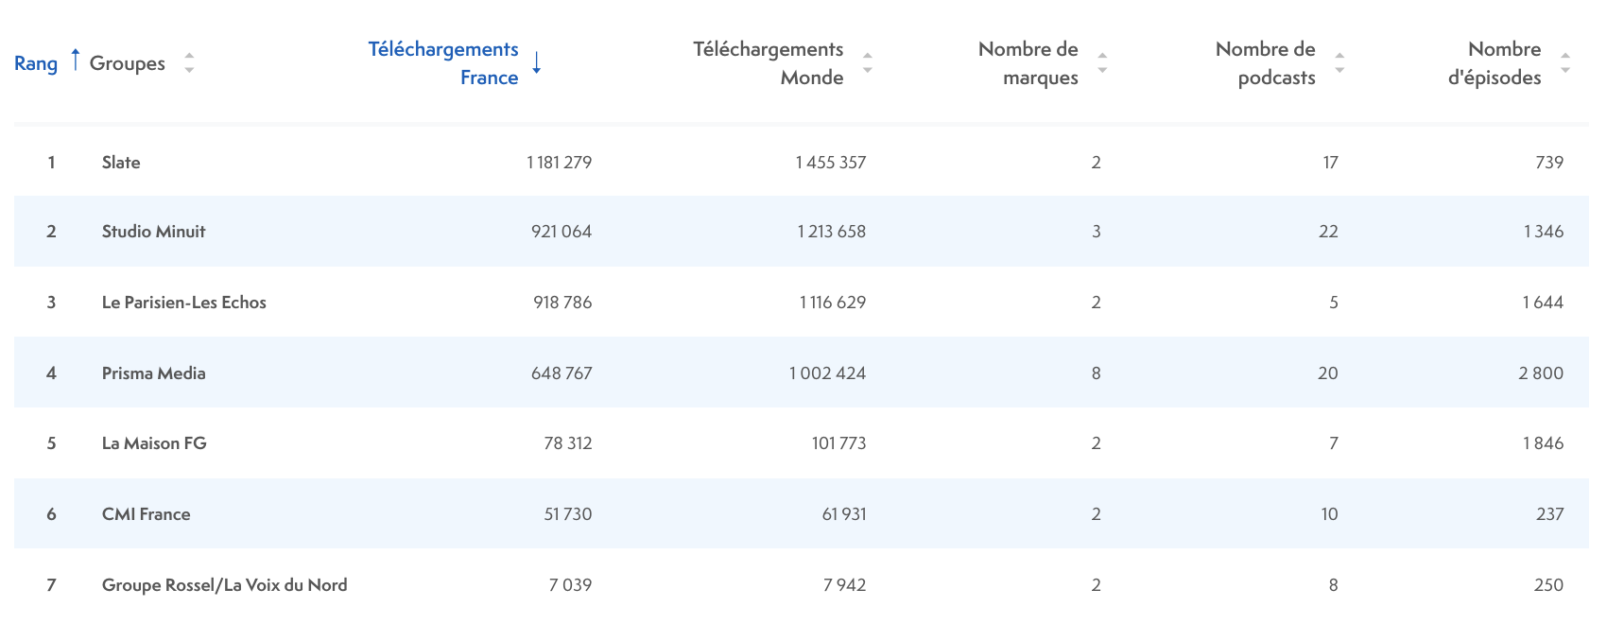Click the descending arrow on Téléchargements France
Viewport: 1607px width, 624px height.
pos(536,64)
